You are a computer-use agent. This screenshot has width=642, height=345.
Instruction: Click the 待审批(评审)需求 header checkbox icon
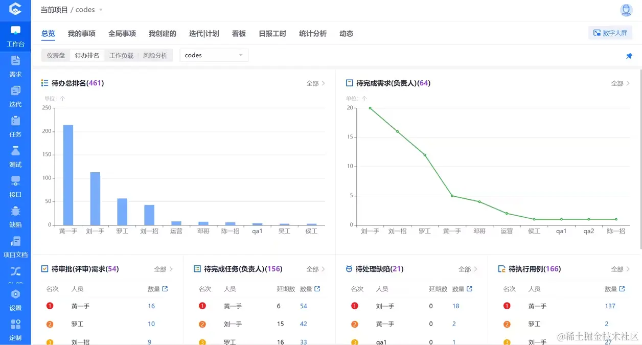coord(44,269)
